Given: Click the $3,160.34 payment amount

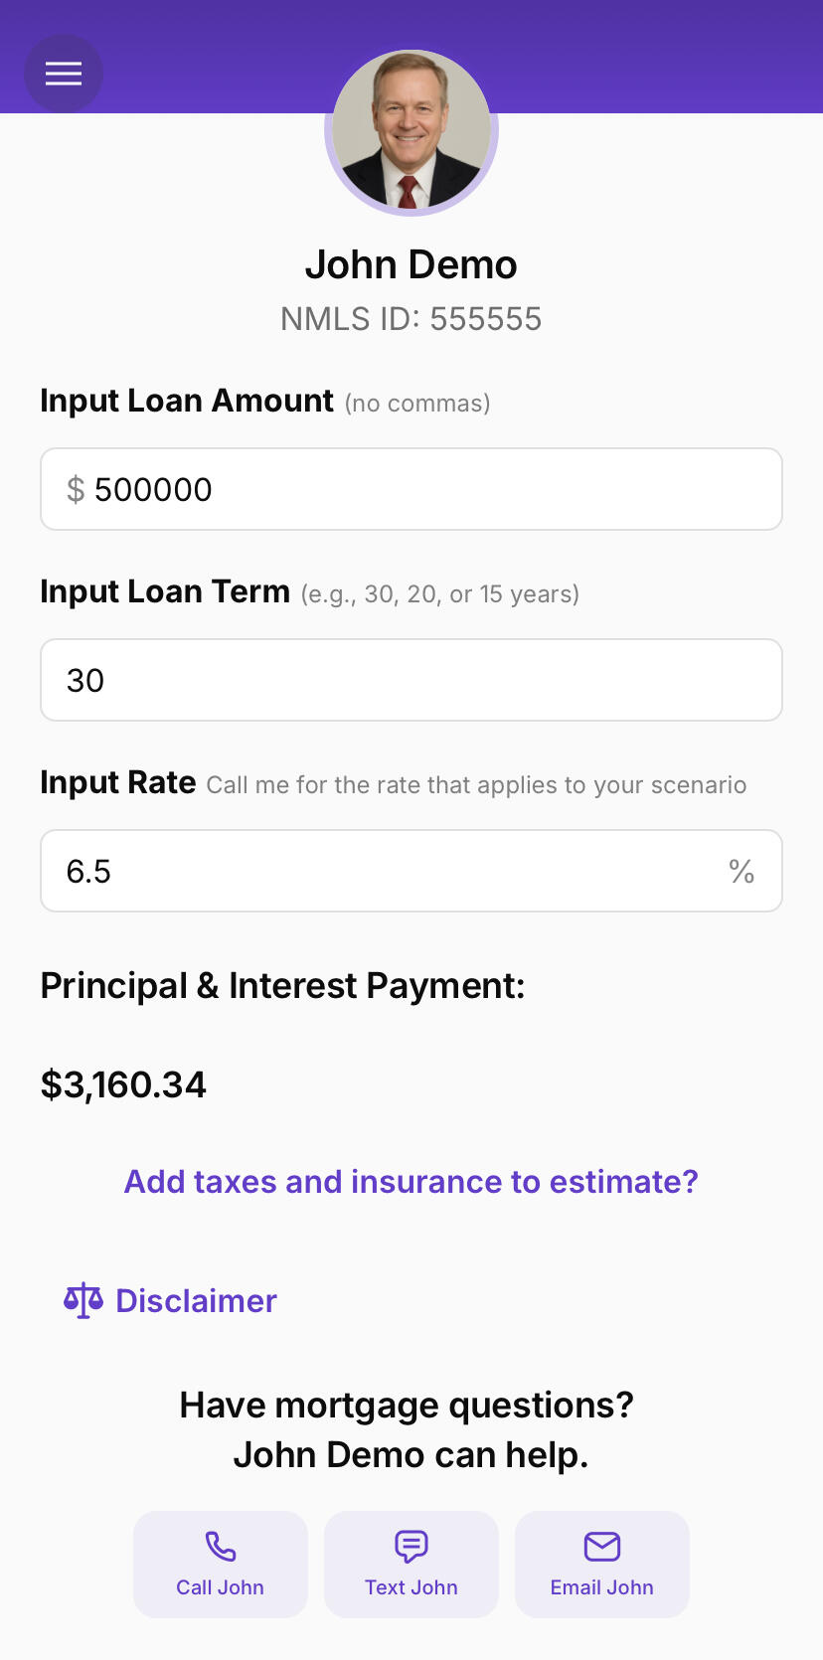Looking at the screenshot, I should click(x=123, y=1084).
